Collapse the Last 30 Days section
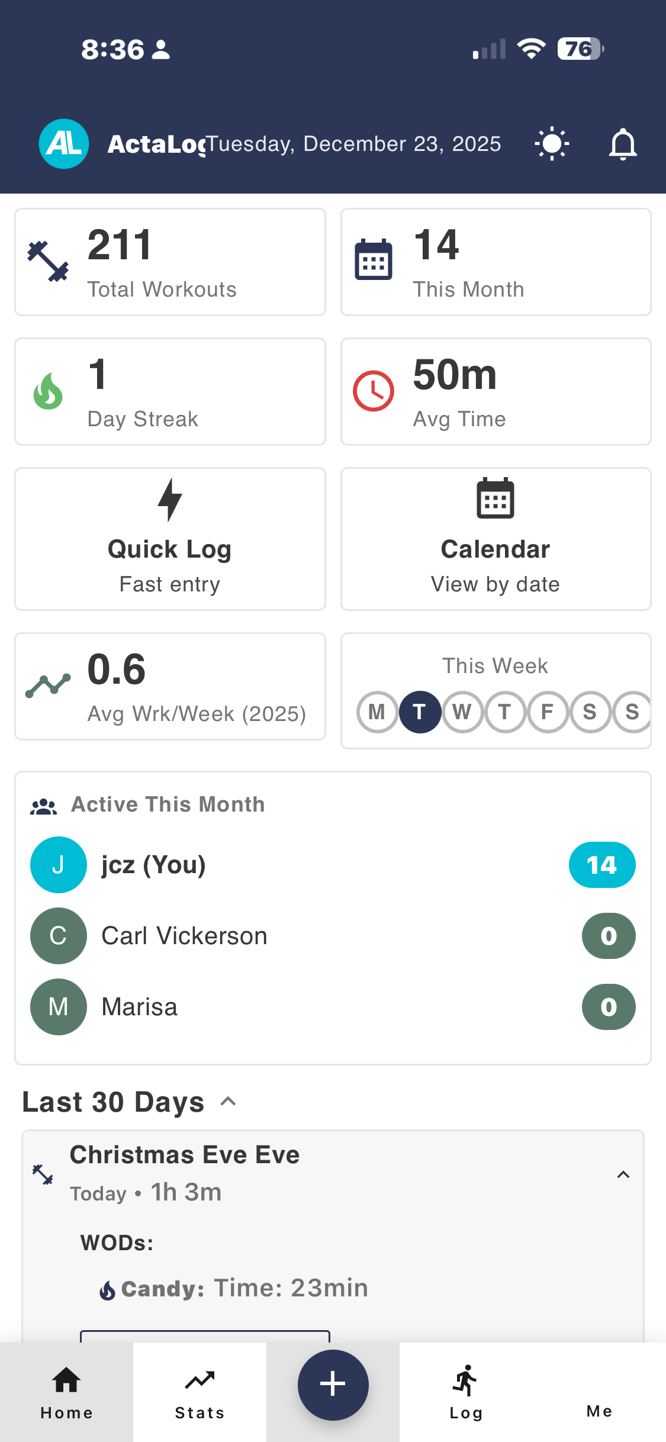666x1442 pixels. pos(228,1102)
